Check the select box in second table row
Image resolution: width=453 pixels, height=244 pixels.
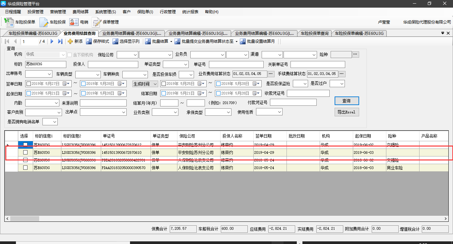click(25, 152)
